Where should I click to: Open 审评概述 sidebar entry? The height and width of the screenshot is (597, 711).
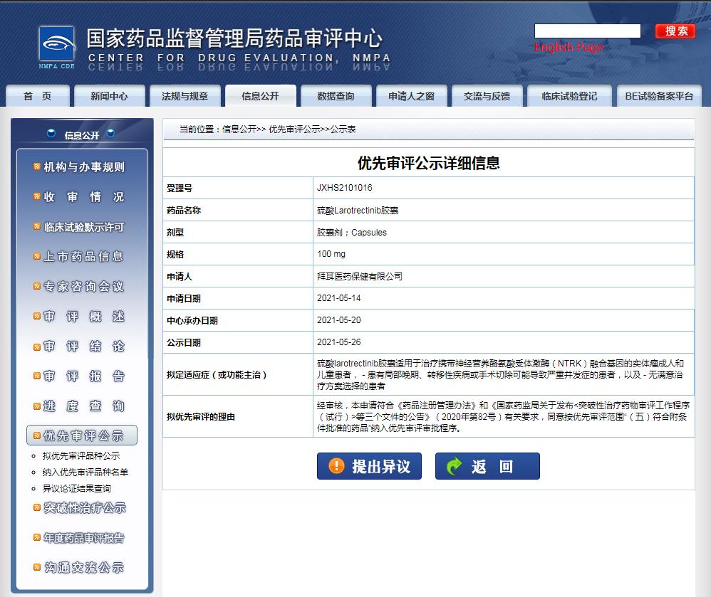[84, 316]
